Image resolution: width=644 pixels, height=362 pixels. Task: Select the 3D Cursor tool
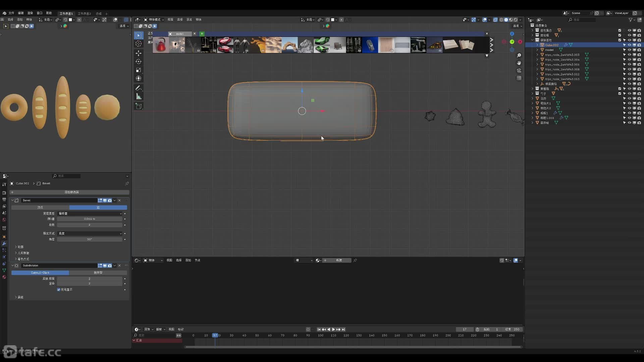[x=139, y=44]
